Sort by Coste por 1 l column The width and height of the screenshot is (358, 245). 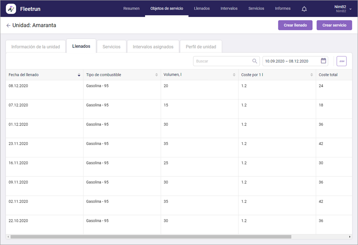point(311,75)
